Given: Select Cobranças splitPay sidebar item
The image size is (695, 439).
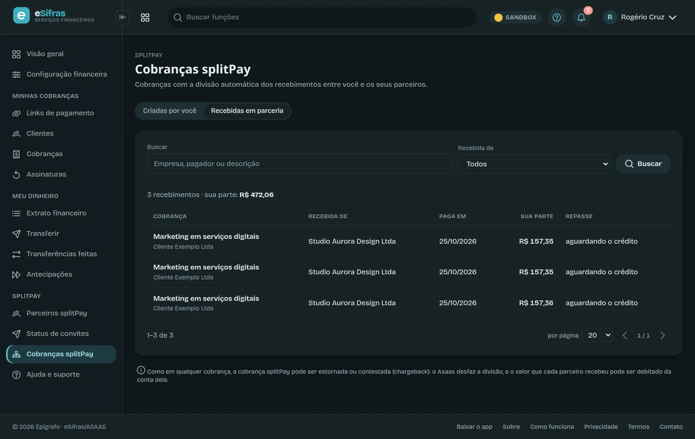Looking at the screenshot, I should [61, 354].
